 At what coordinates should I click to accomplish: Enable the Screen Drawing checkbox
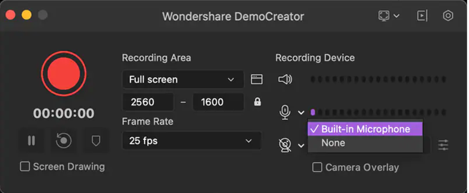pos(25,167)
